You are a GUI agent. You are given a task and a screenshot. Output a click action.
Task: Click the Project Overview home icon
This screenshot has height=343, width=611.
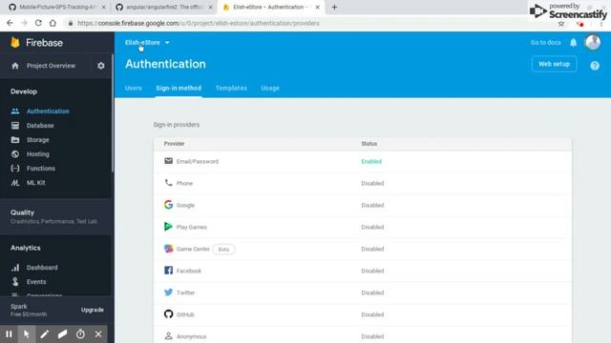[15, 66]
